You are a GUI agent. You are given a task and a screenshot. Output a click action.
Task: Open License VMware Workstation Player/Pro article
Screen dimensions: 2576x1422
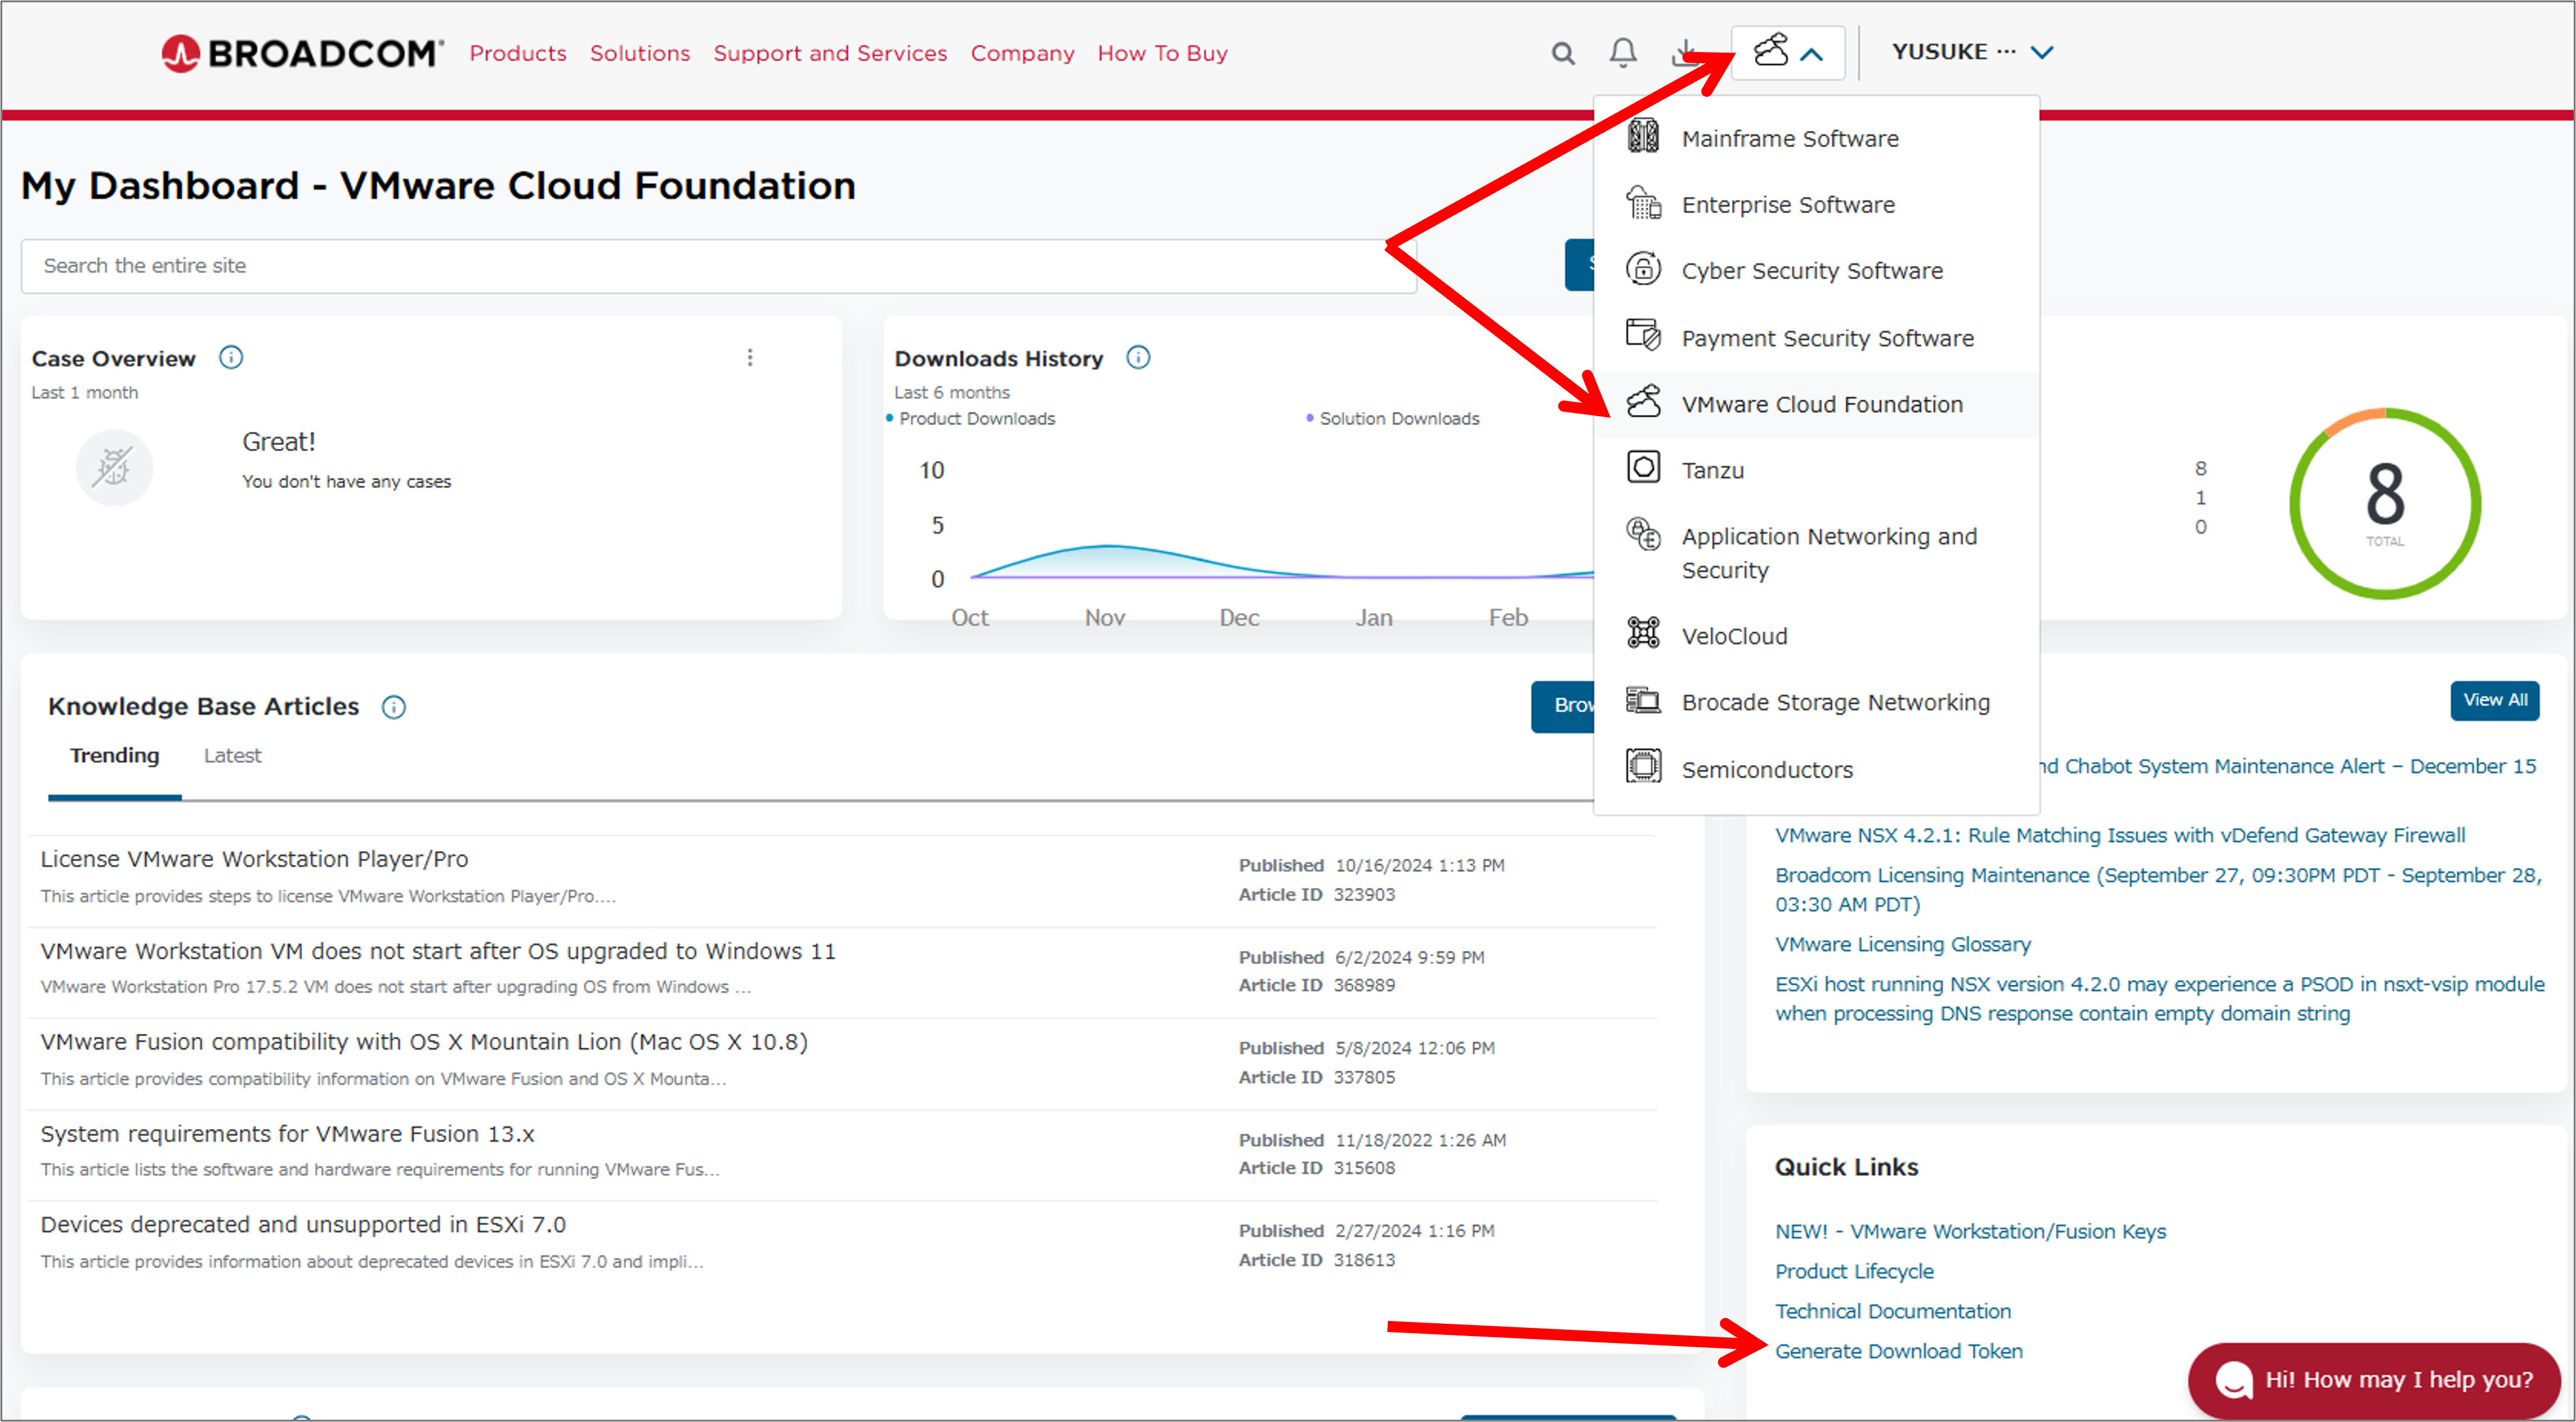coord(254,859)
